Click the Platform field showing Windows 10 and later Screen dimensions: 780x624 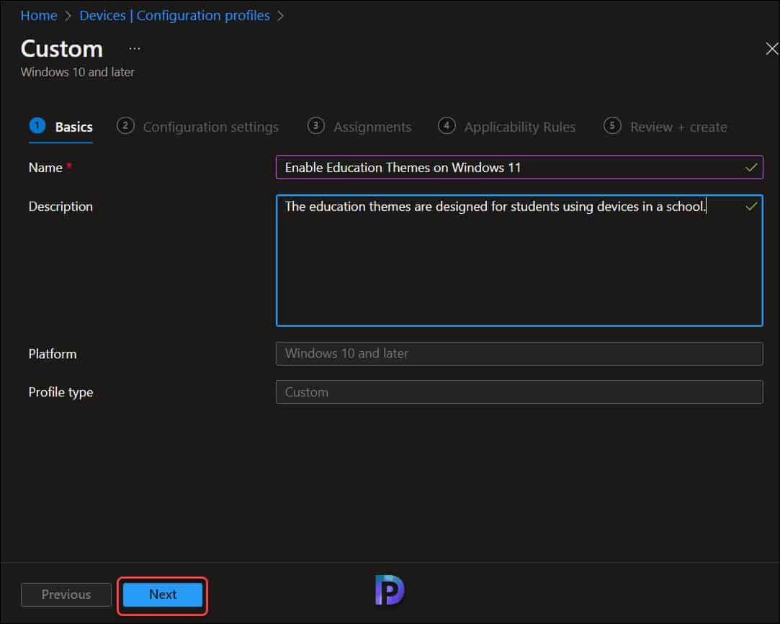(519, 353)
